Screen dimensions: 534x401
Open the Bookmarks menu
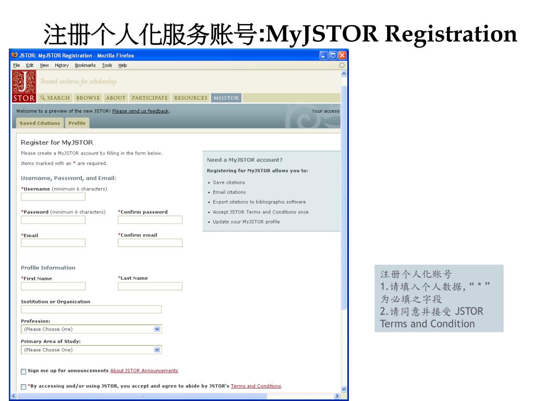[x=85, y=65]
